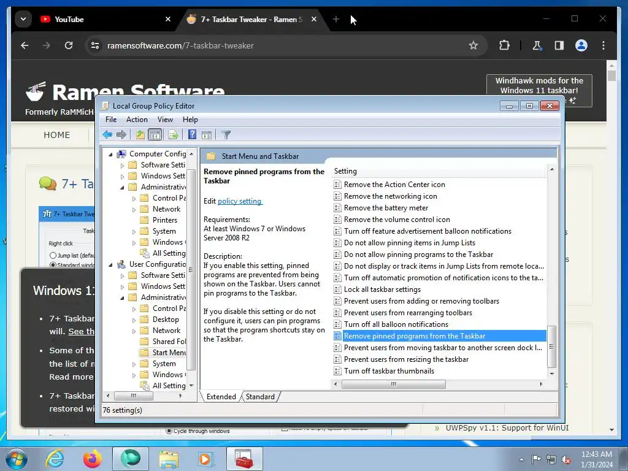Click the Action Center flag in tray
The height and width of the screenshot is (471, 628).
(x=536, y=459)
